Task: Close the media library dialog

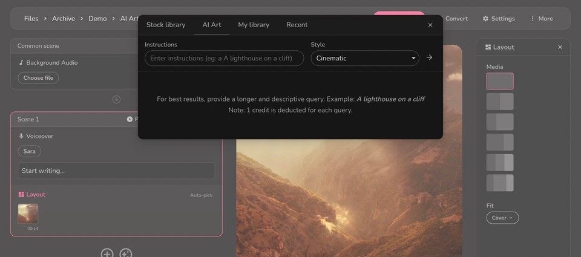Action: [430, 25]
